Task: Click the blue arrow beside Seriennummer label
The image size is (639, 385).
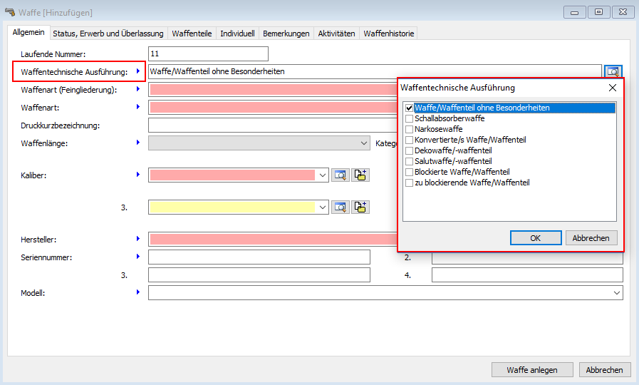Action: coord(137,257)
